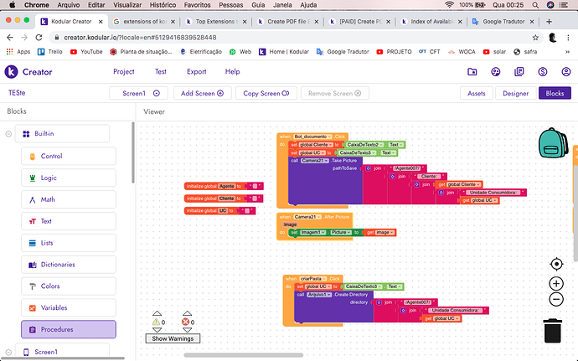The image size is (578, 361).
Task: Open the Export menu
Action: 197,71
